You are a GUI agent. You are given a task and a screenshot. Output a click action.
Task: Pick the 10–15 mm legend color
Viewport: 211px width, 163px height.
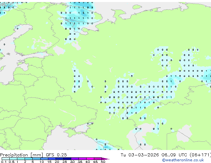pyautogui.click(x=44, y=159)
